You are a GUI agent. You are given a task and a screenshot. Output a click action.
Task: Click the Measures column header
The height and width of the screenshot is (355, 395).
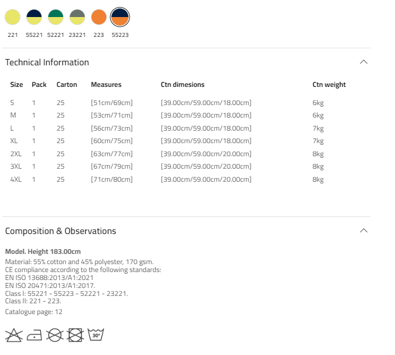point(106,85)
